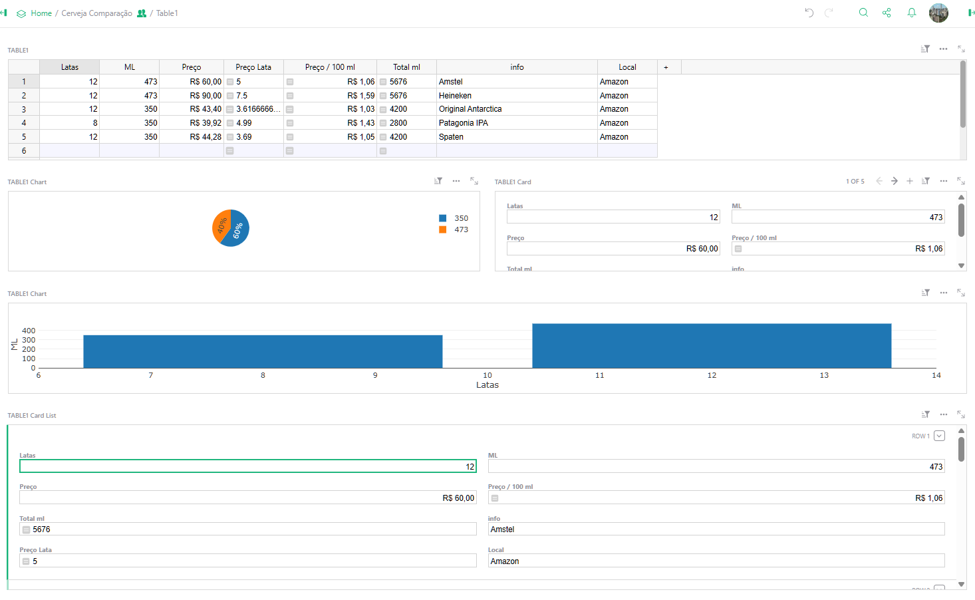Open the left panel toggle icon
This screenshot has width=975, height=600.
pyautogui.click(x=4, y=13)
